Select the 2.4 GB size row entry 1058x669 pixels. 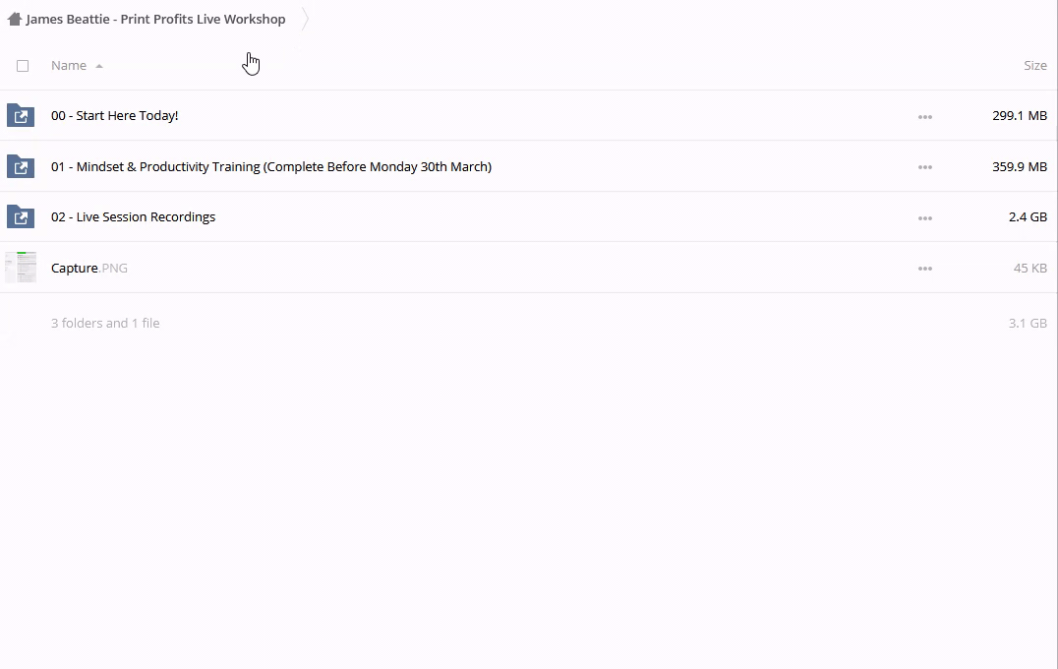[x=1027, y=217]
